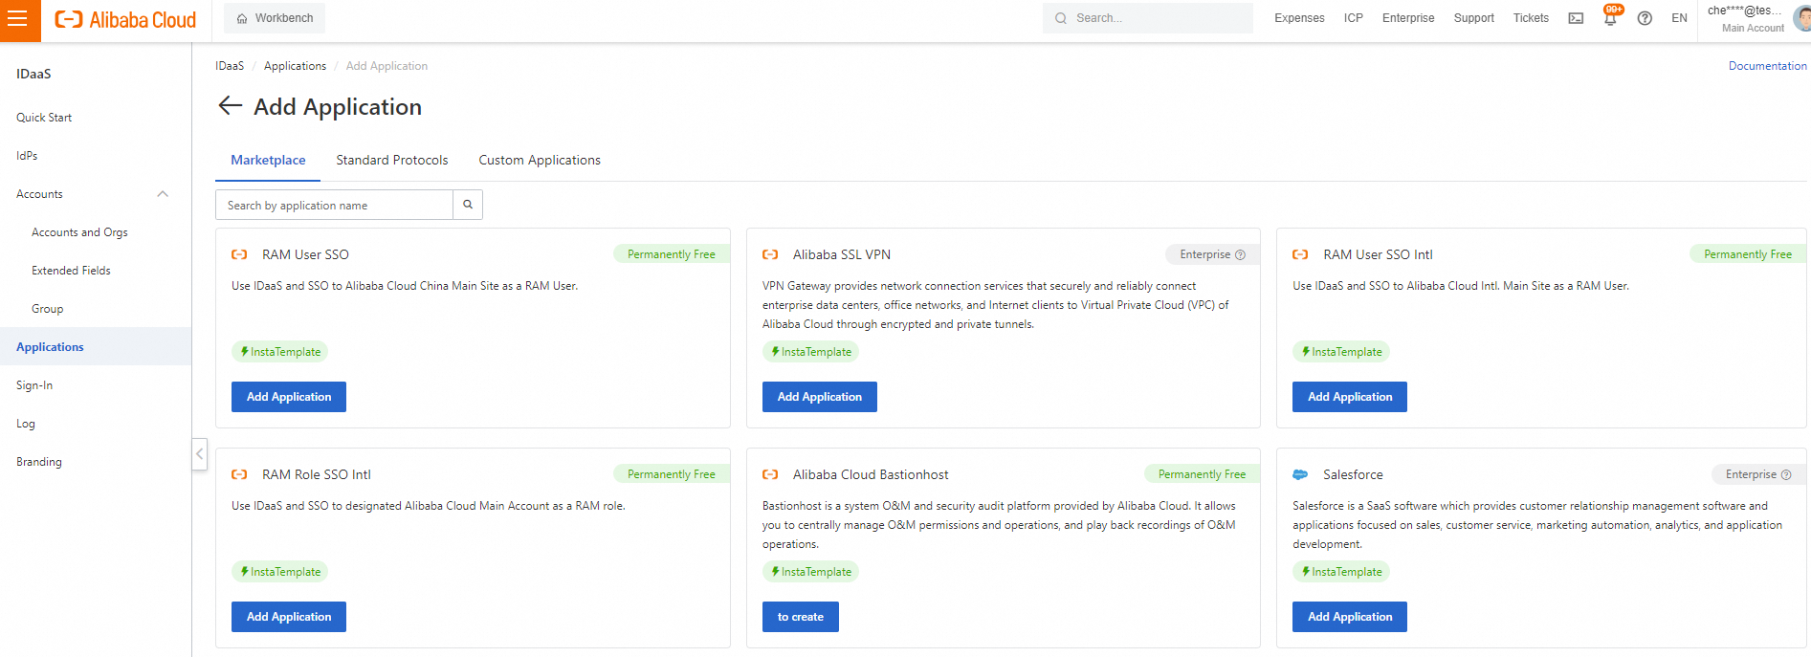This screenshot has width=1811, height=657.
Task: Open the notifications bell
Action: click(x=1610, y=18)
